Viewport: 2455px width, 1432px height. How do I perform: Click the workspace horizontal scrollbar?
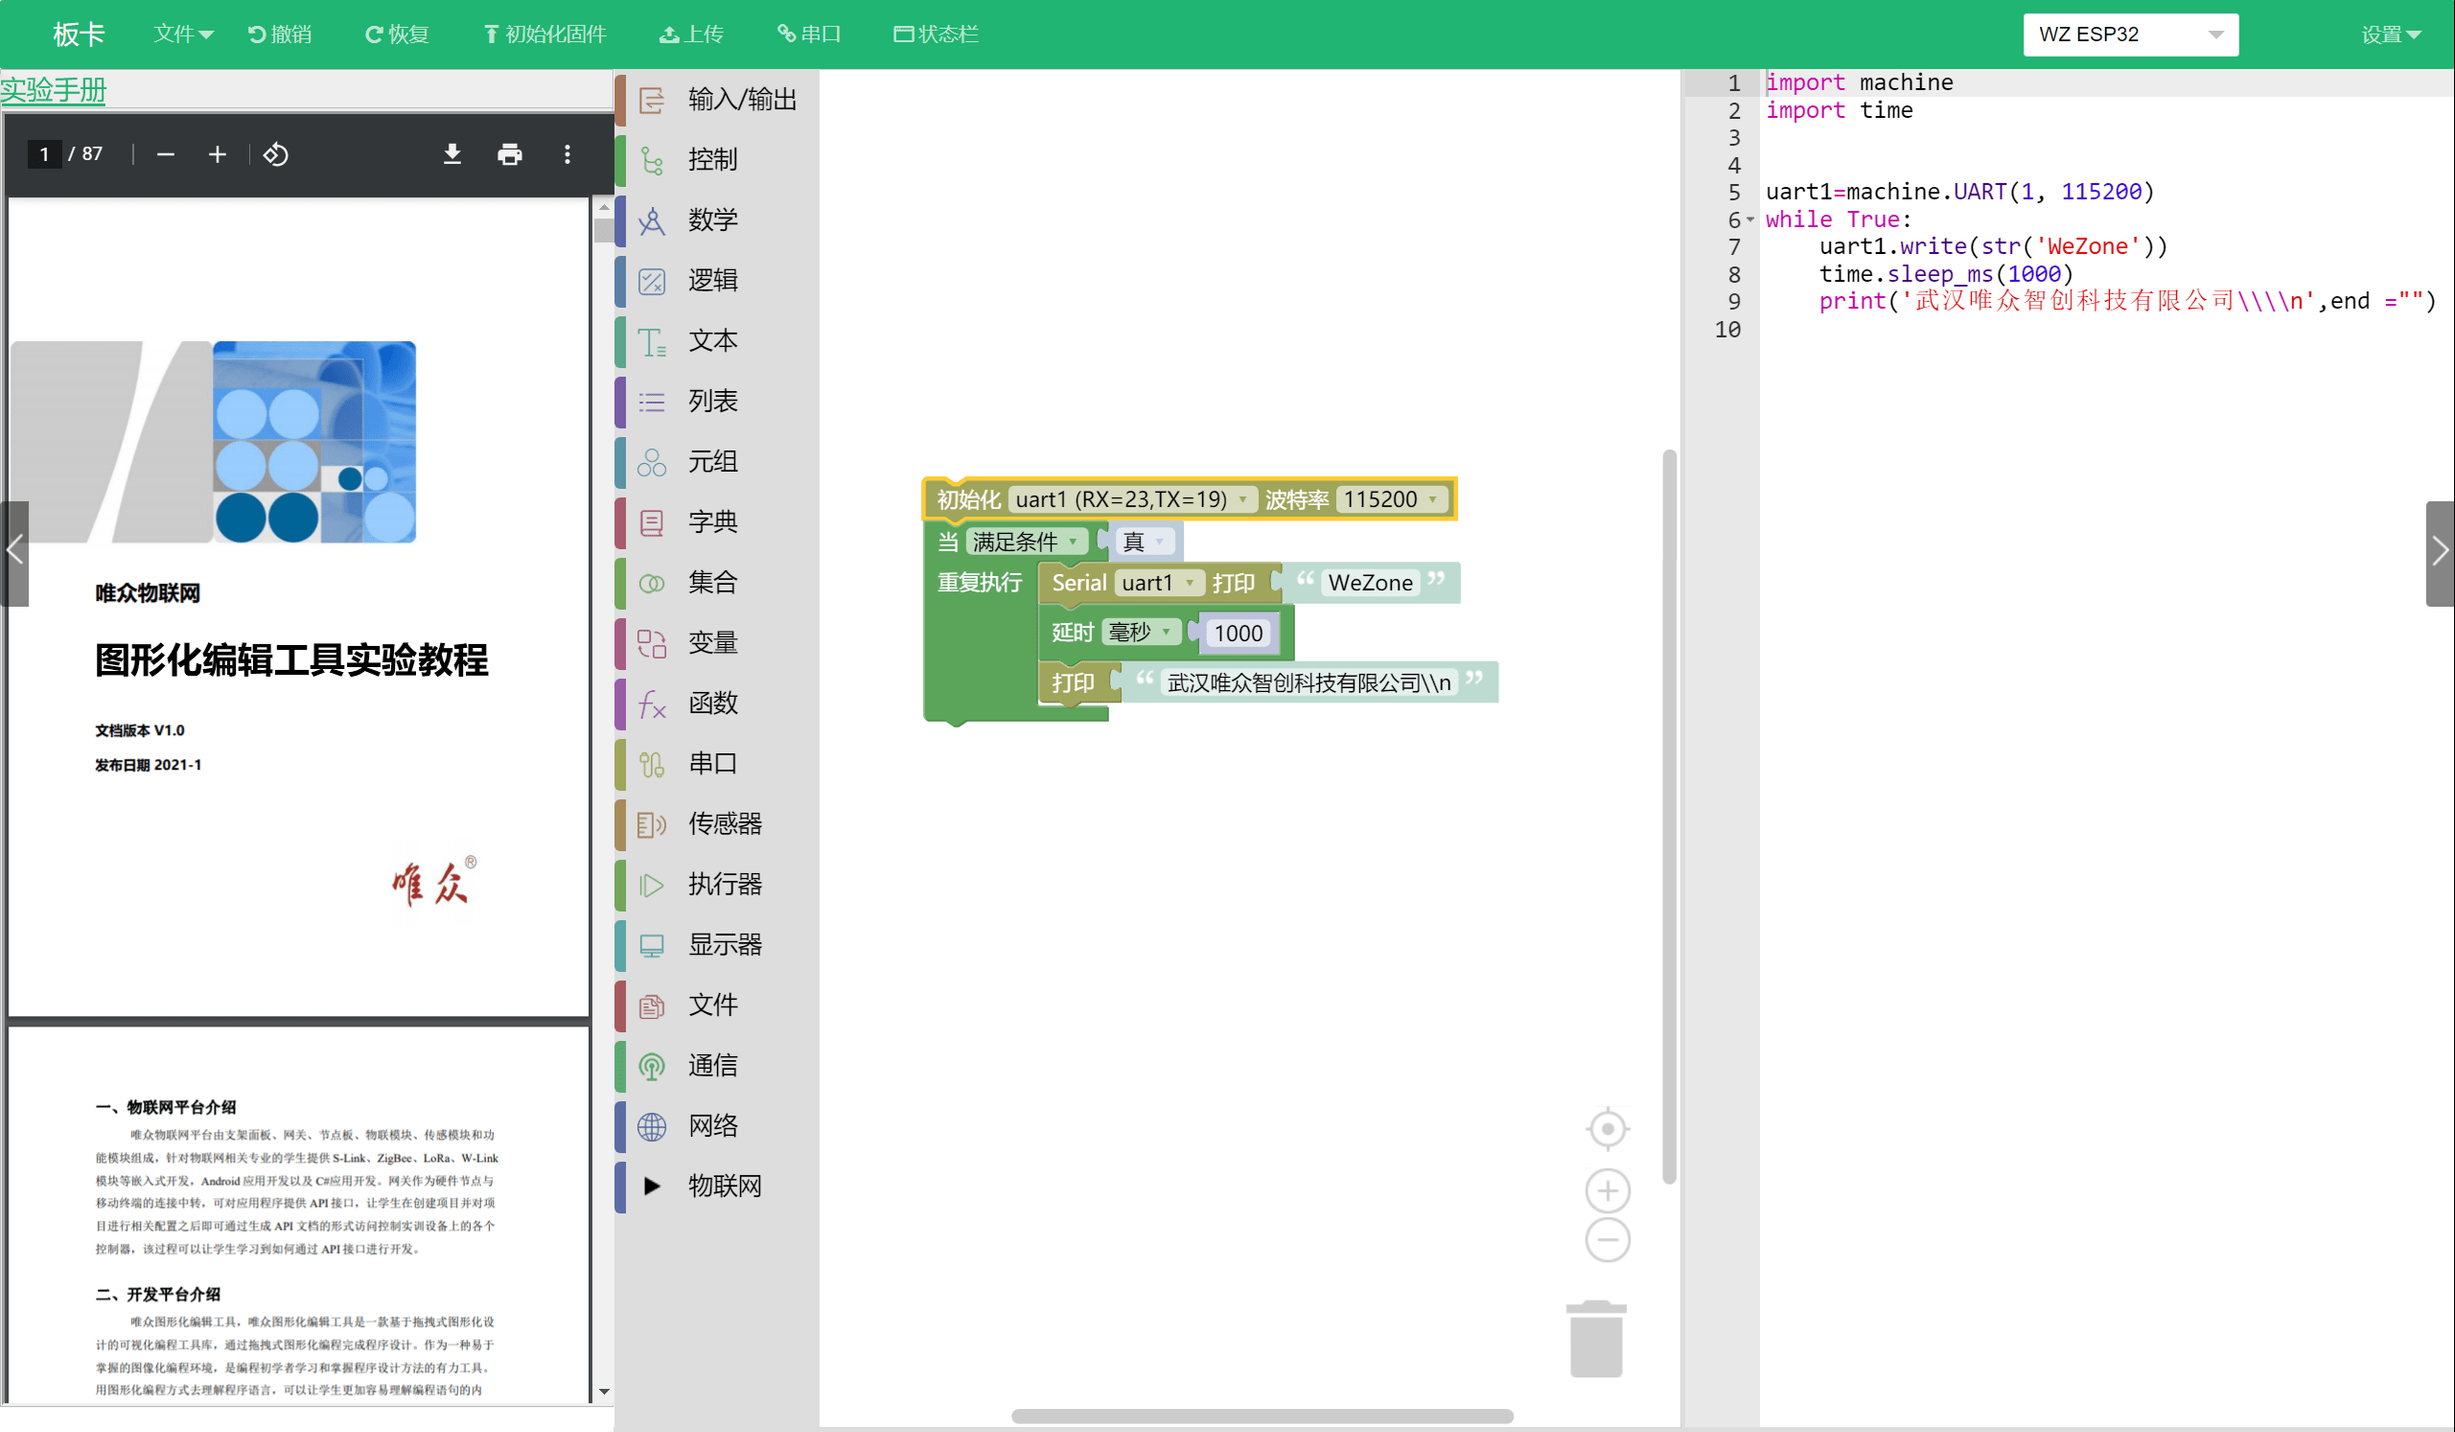click(x=1262, y=1416)
